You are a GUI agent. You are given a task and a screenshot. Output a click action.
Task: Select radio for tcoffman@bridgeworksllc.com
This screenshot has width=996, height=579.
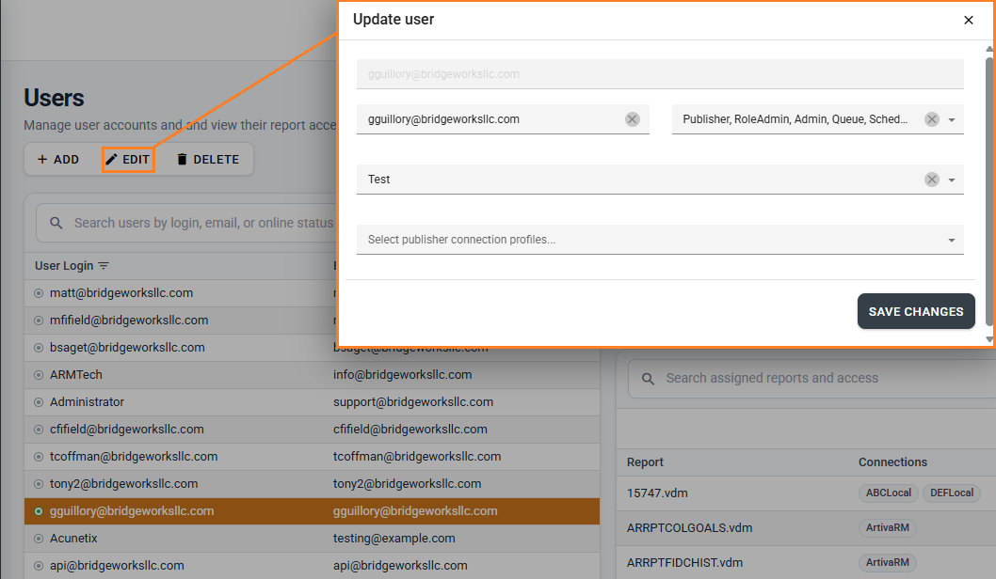pyautogui.click(x=39, y=457)
